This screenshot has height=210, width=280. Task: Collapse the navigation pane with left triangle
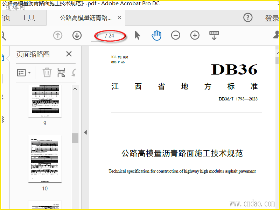point(85,132)
